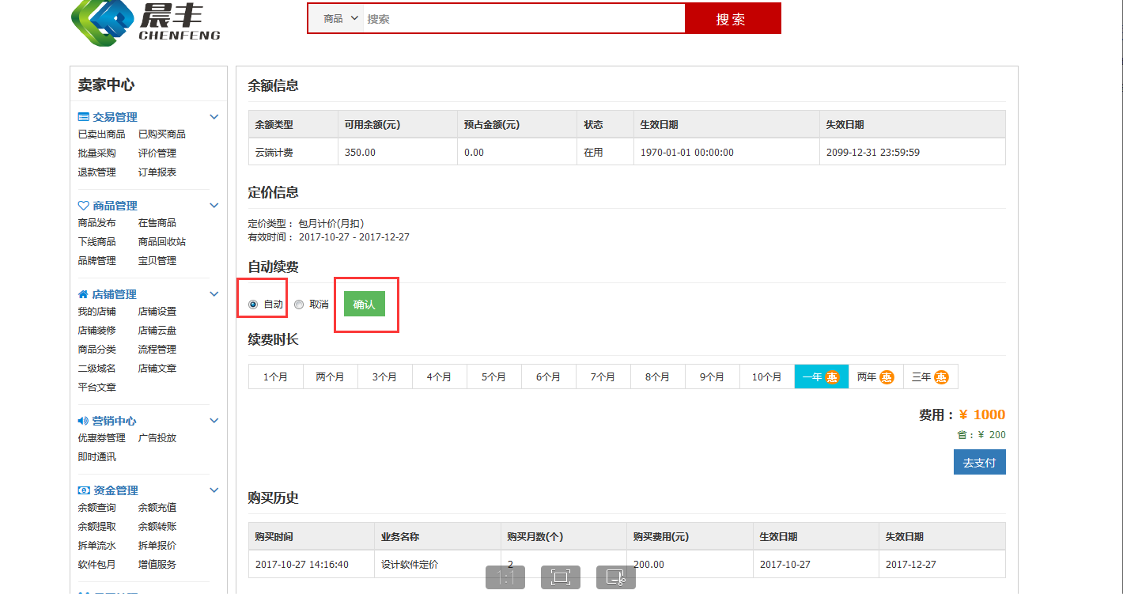Select the 两年 discounted duration
This screenshot has height=594, width=1123.
pos(876,376)
